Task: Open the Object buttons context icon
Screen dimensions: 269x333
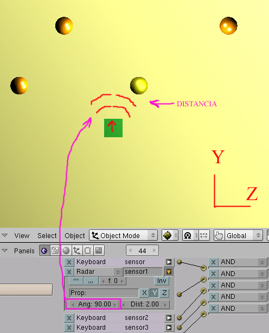Action: tap(76, 251)
